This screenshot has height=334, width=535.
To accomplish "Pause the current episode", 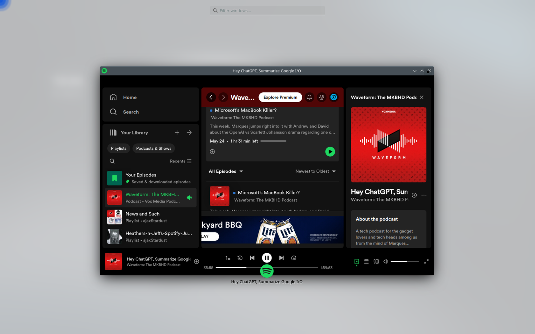I will click(267, 258).
